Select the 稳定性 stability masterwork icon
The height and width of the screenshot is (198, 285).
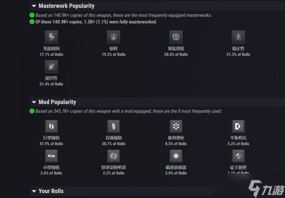pos(238,37)
